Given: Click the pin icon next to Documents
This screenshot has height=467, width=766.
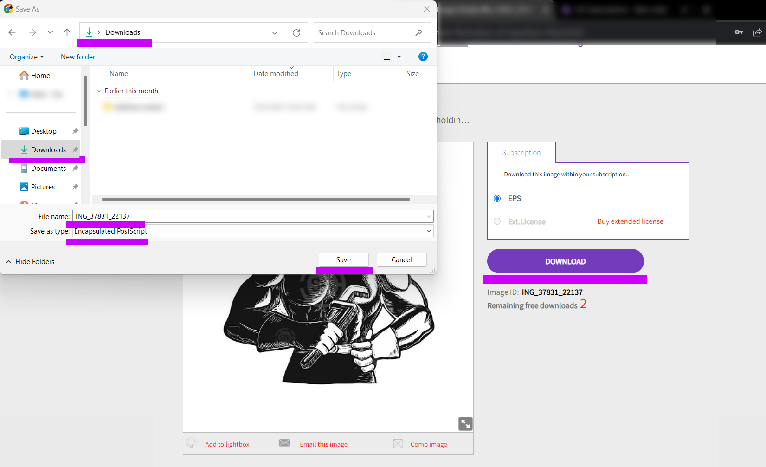Looking at the screenshot, I should click(x=75, y=169).
